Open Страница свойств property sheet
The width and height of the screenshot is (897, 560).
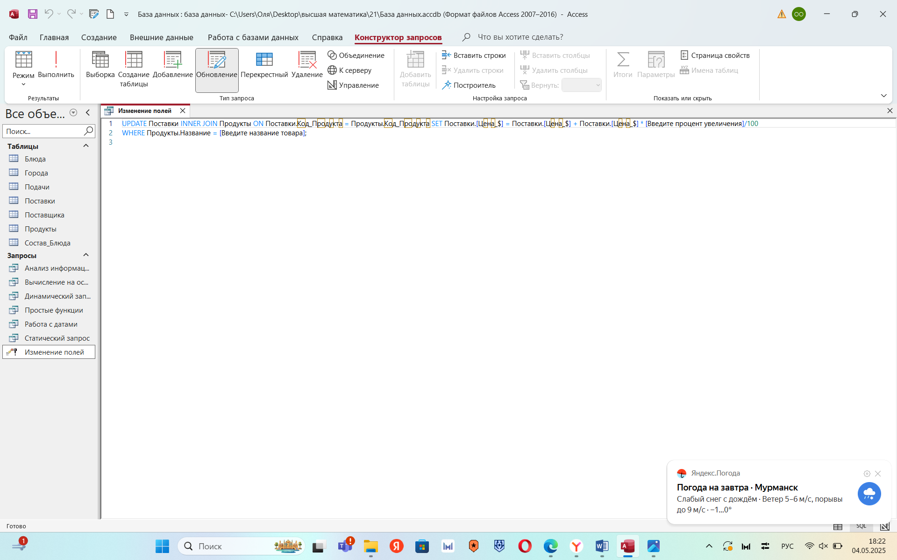tap(715, 55)
